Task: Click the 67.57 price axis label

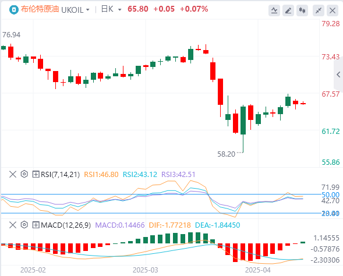Action: coord(331,94)
